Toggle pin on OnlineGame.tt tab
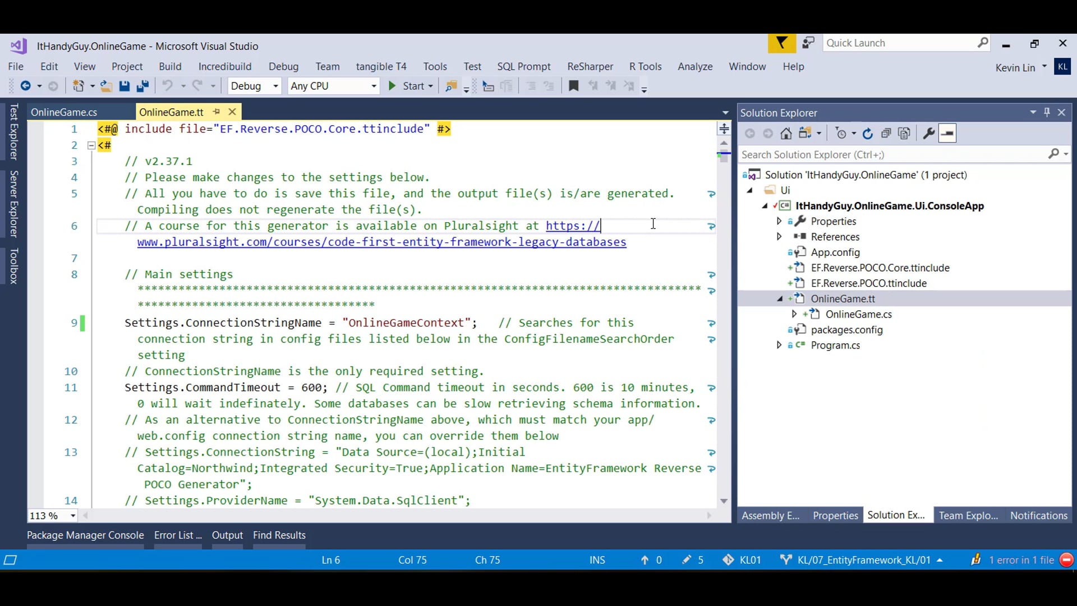The image size is (1077, 606). [217, 112]
